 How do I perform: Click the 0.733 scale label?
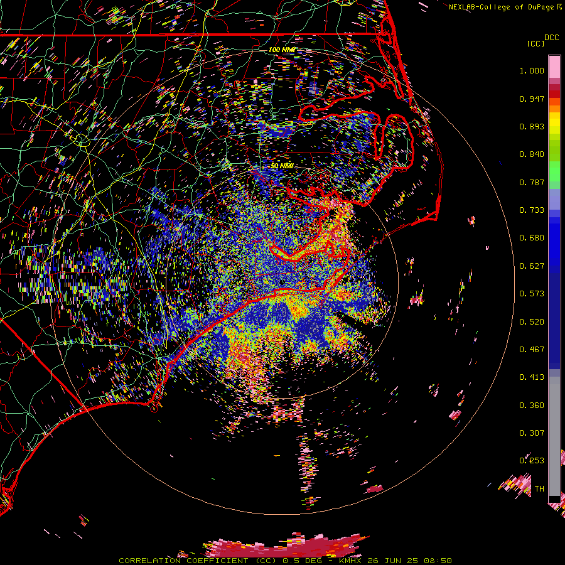[532, 210]
